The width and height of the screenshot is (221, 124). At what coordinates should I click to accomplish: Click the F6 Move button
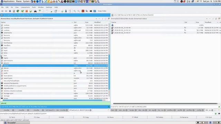point(110,117)
